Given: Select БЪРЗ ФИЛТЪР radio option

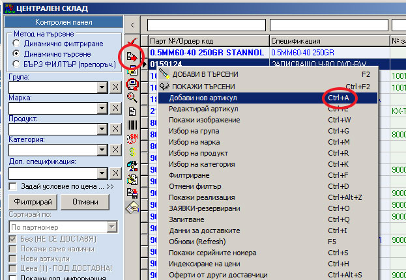Looking at the screenshot, I should tap(16, 64).
